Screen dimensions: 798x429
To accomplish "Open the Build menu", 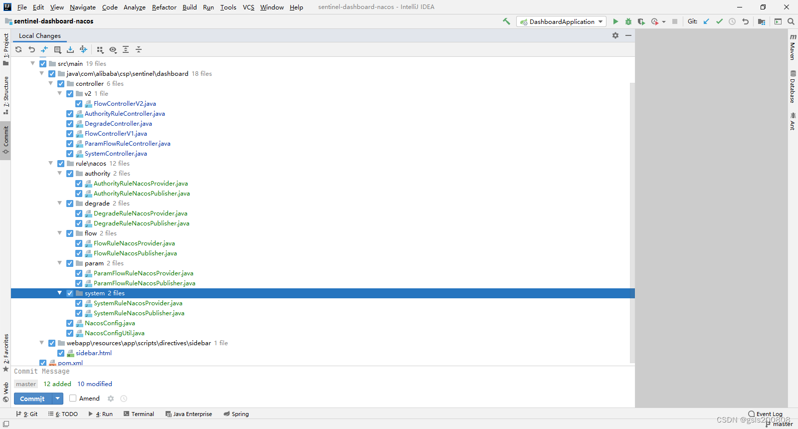I will pyautogui.click(x=190, y=7).
